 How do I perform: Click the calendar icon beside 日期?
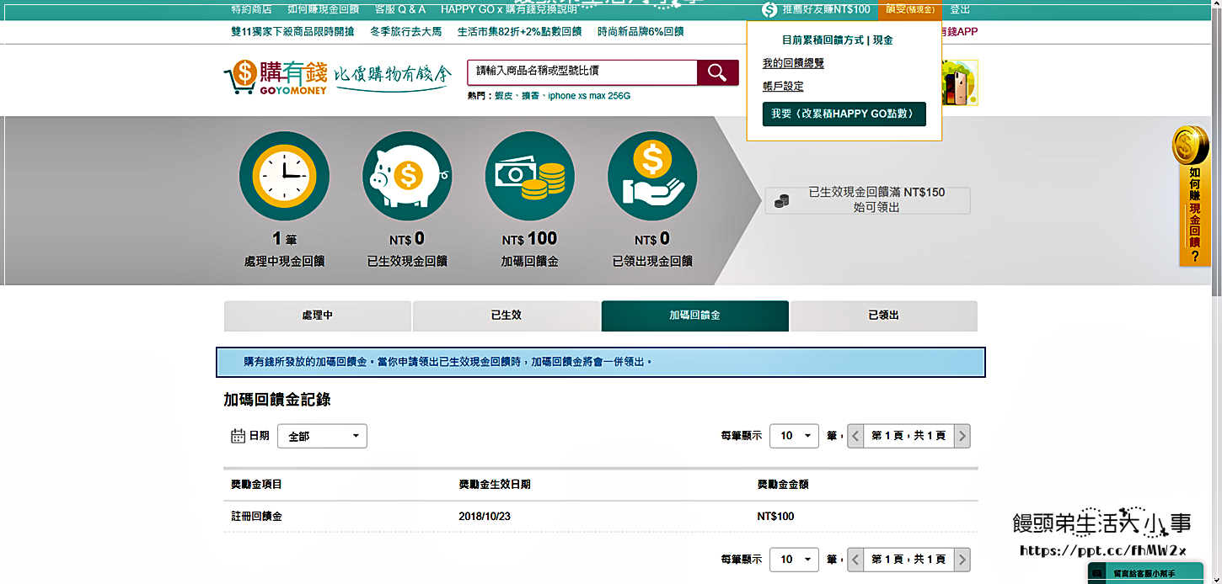(x=238, y=436)
